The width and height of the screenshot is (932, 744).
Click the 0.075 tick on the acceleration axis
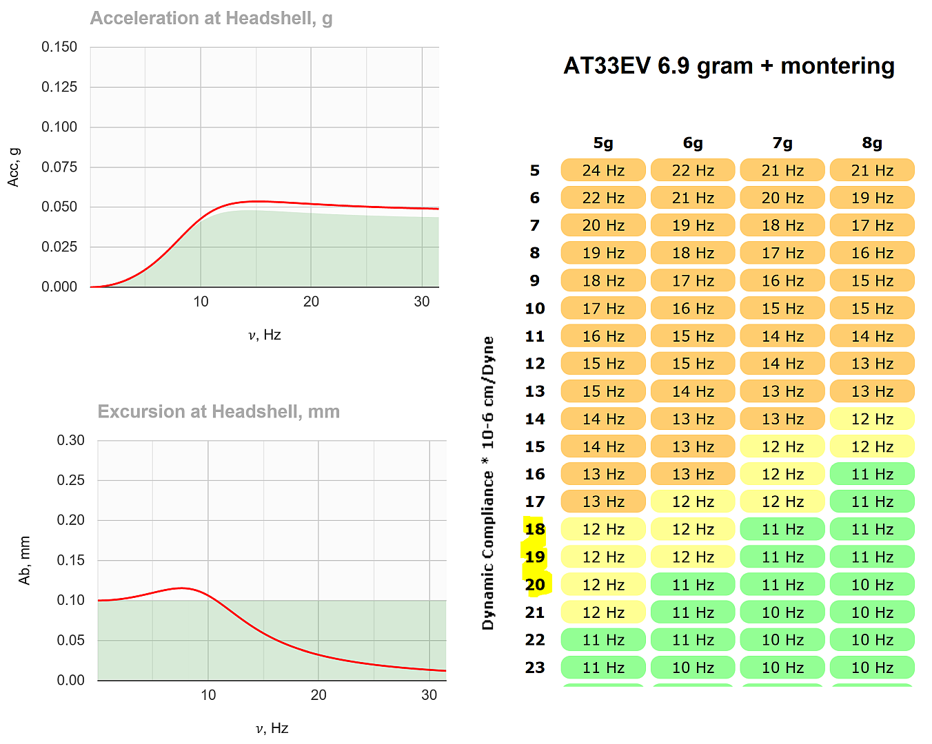pyautogui.click(x=59, y=167)
